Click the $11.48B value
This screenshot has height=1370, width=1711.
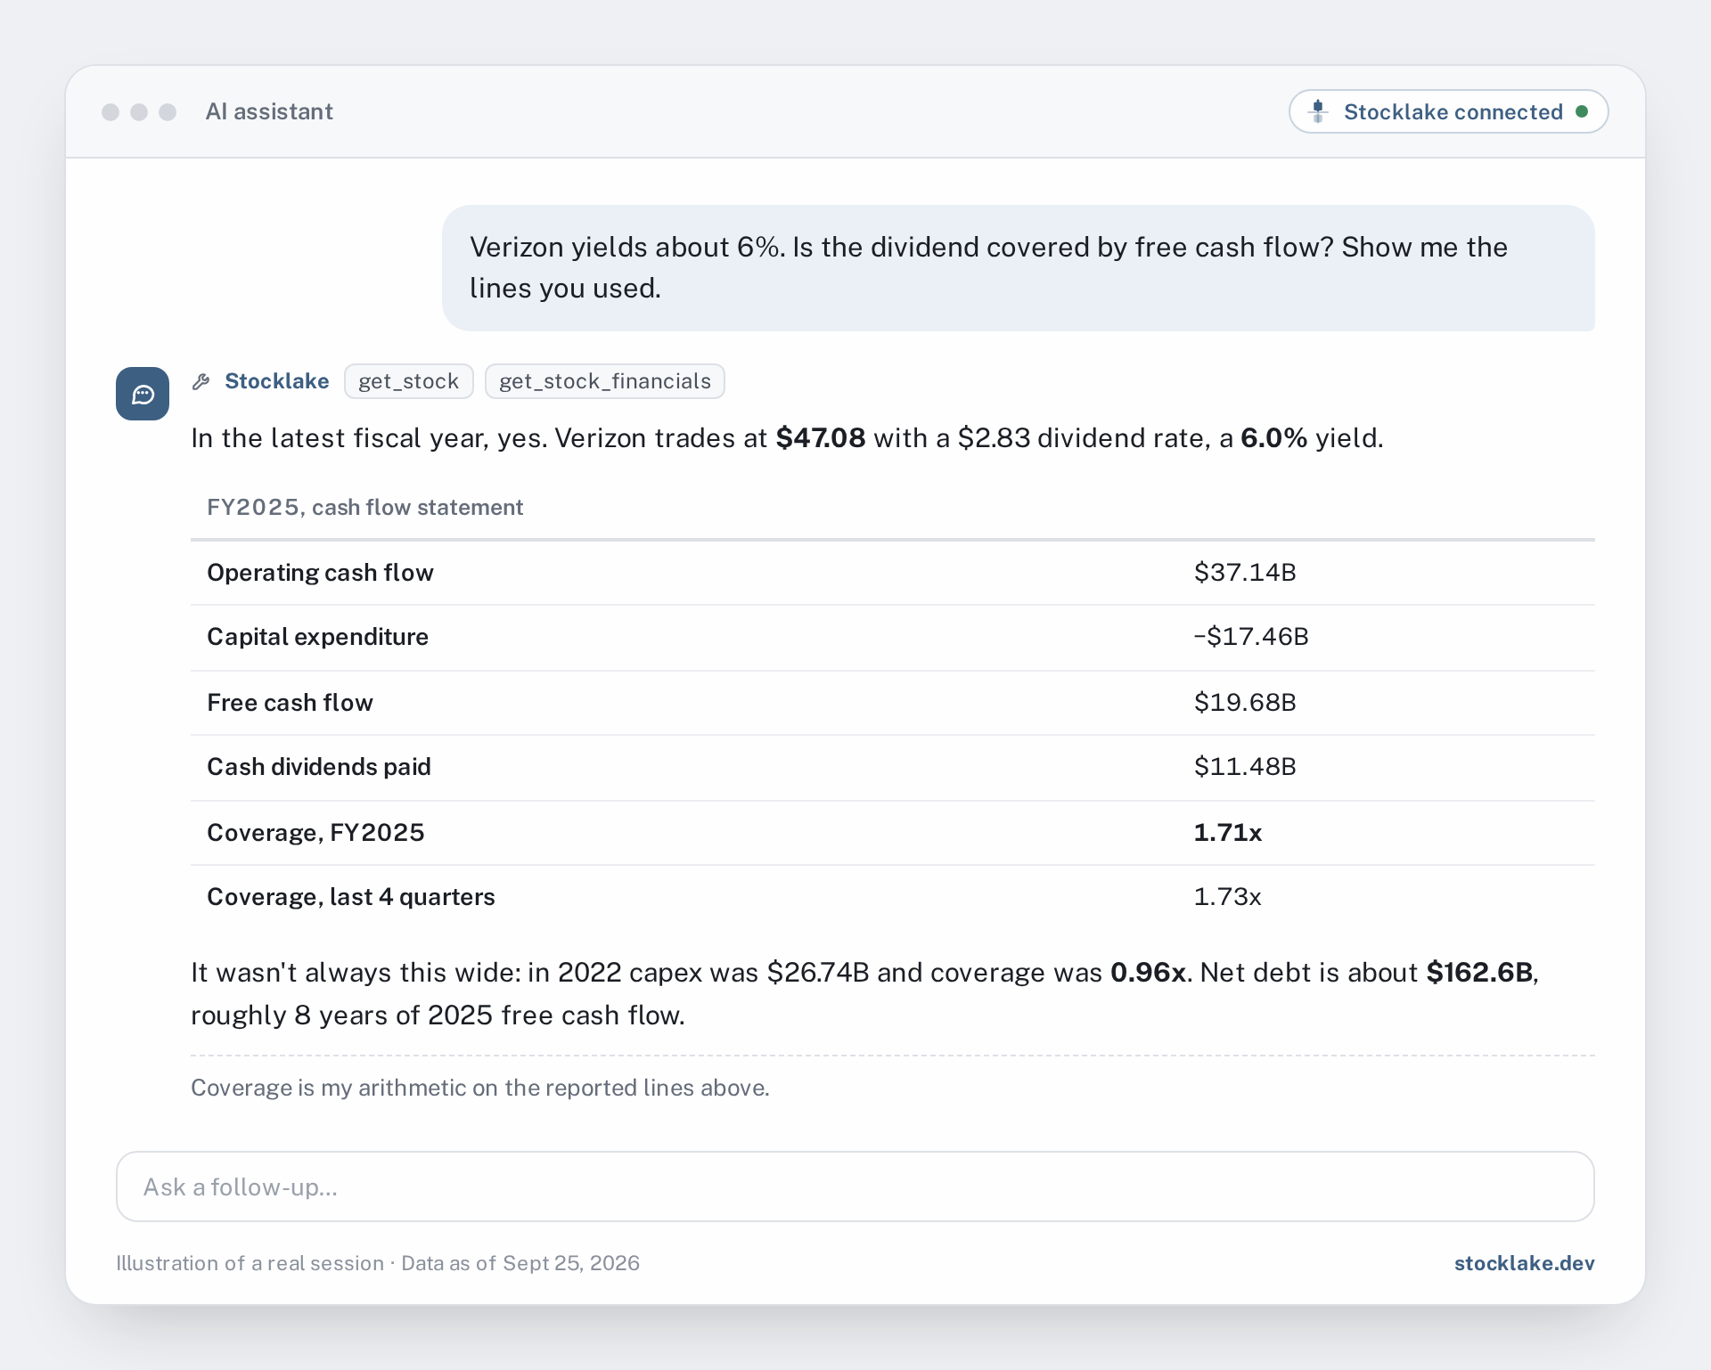[1245, 767]
